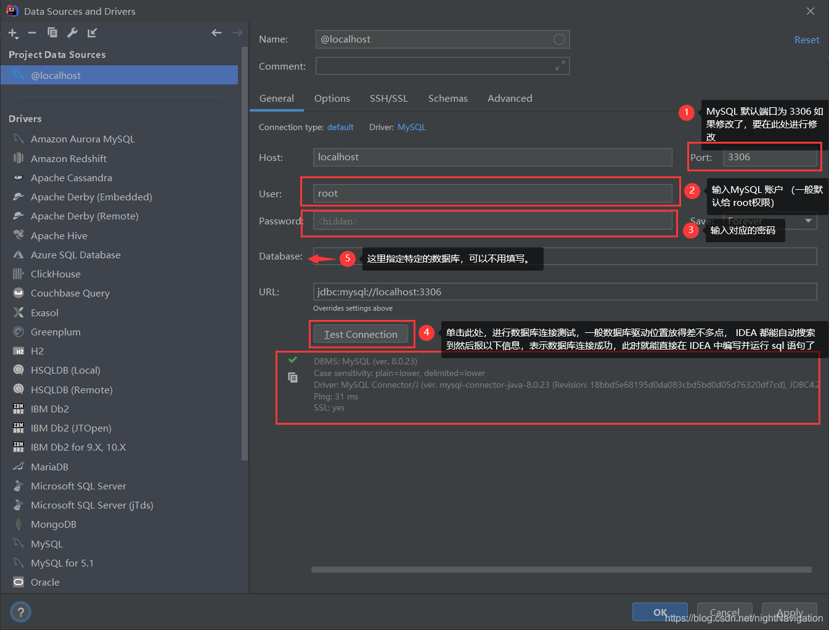
Task: Select IBM Db2 (JTOpen) driver
Action: tap(71, 428)
